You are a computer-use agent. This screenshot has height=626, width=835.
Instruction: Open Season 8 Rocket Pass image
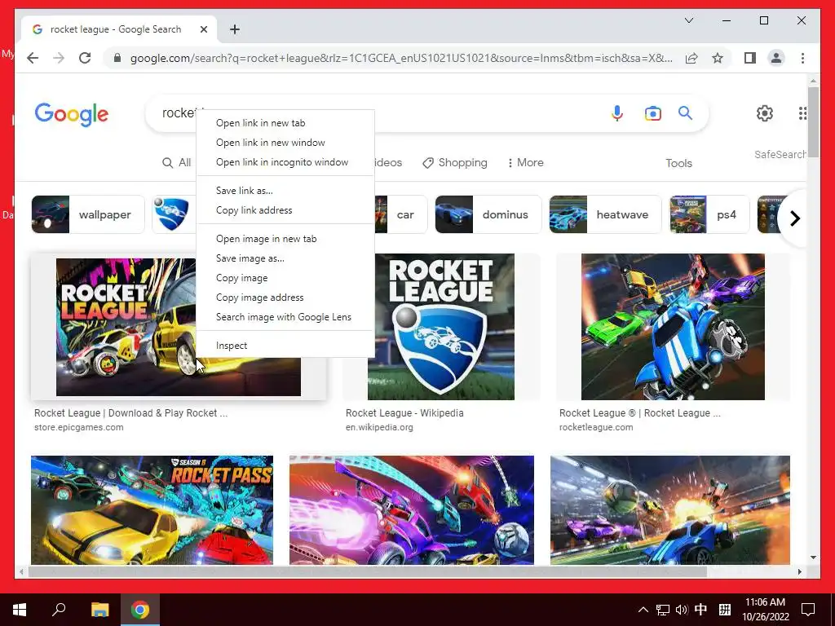152,510
